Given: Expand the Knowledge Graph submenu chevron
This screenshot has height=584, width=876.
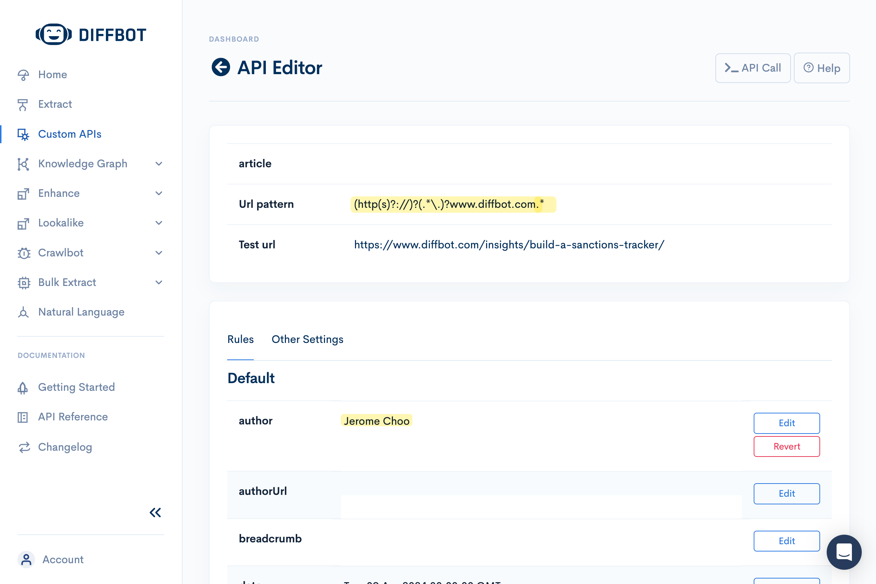Looking at the screenshot, I should coord(159,164).
